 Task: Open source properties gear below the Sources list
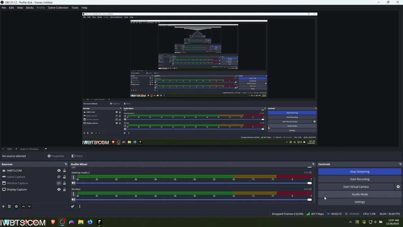(x=16, y=207)
